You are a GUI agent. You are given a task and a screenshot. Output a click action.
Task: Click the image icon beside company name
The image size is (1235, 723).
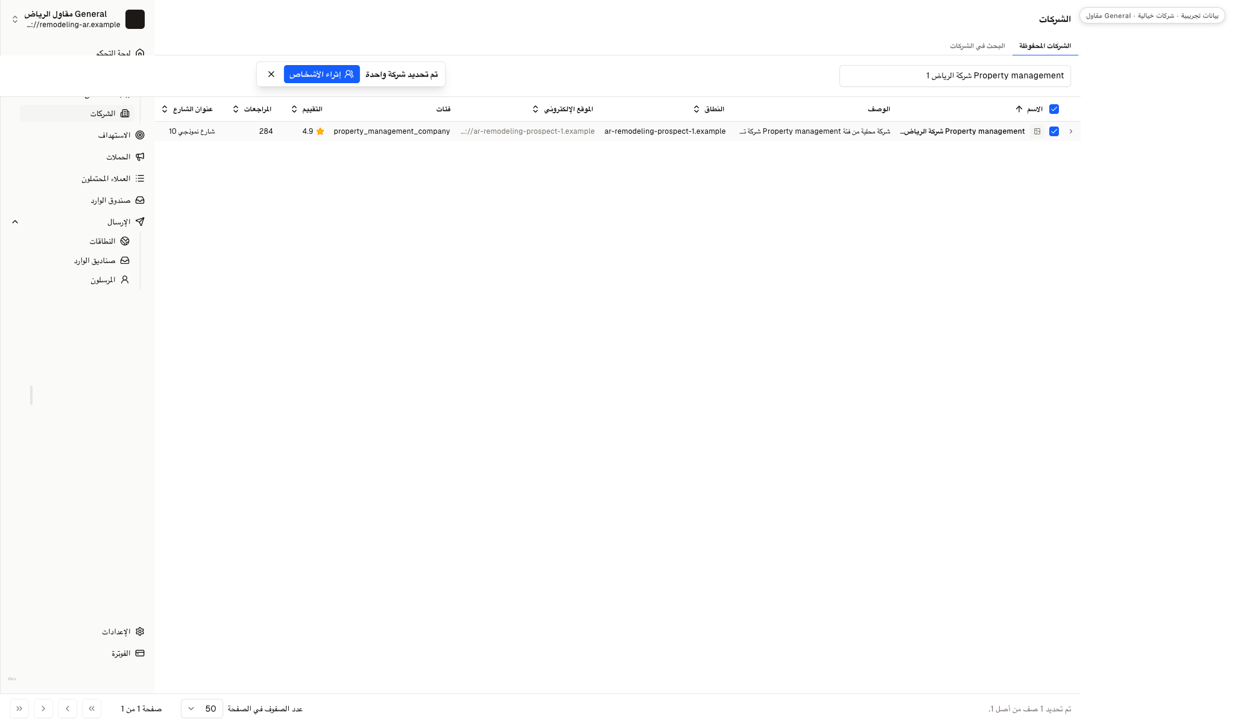coord(1037,131)
